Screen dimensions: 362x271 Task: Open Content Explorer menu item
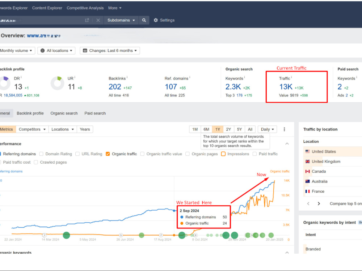(x=47, y=8)
